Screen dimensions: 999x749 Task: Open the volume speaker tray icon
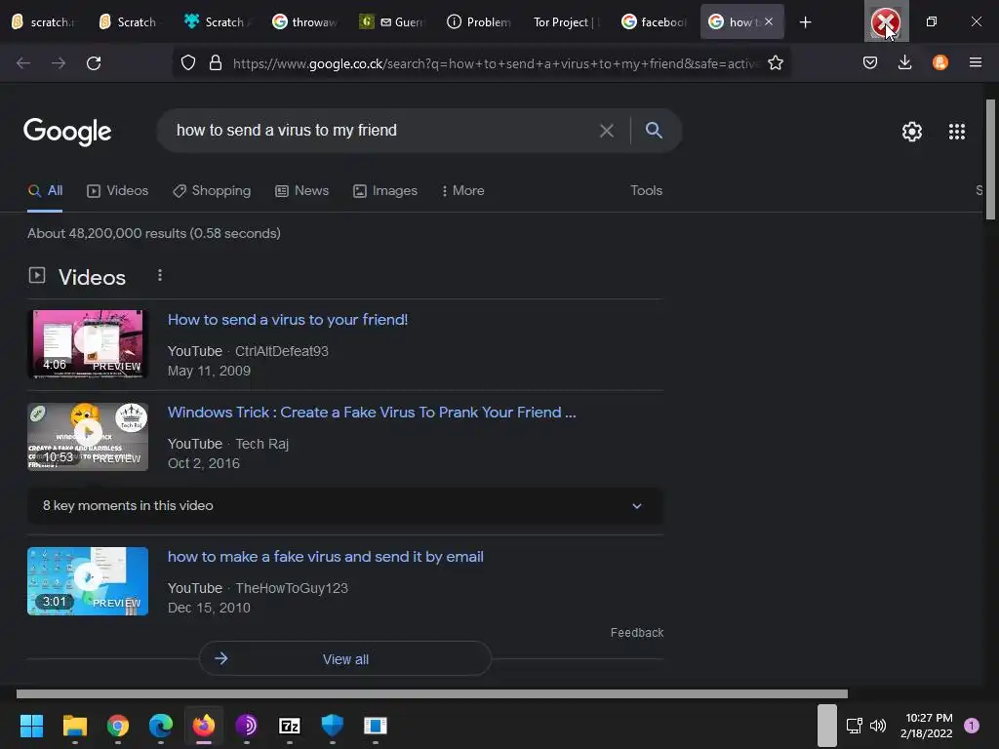[878, 726]
